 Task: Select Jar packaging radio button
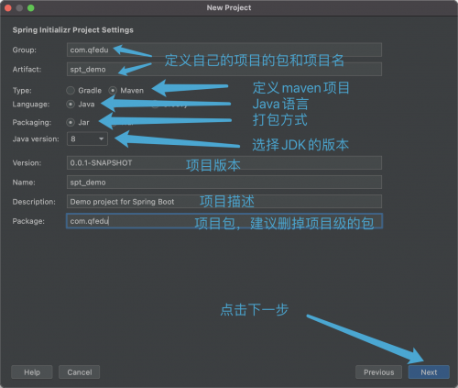[71, 123]
